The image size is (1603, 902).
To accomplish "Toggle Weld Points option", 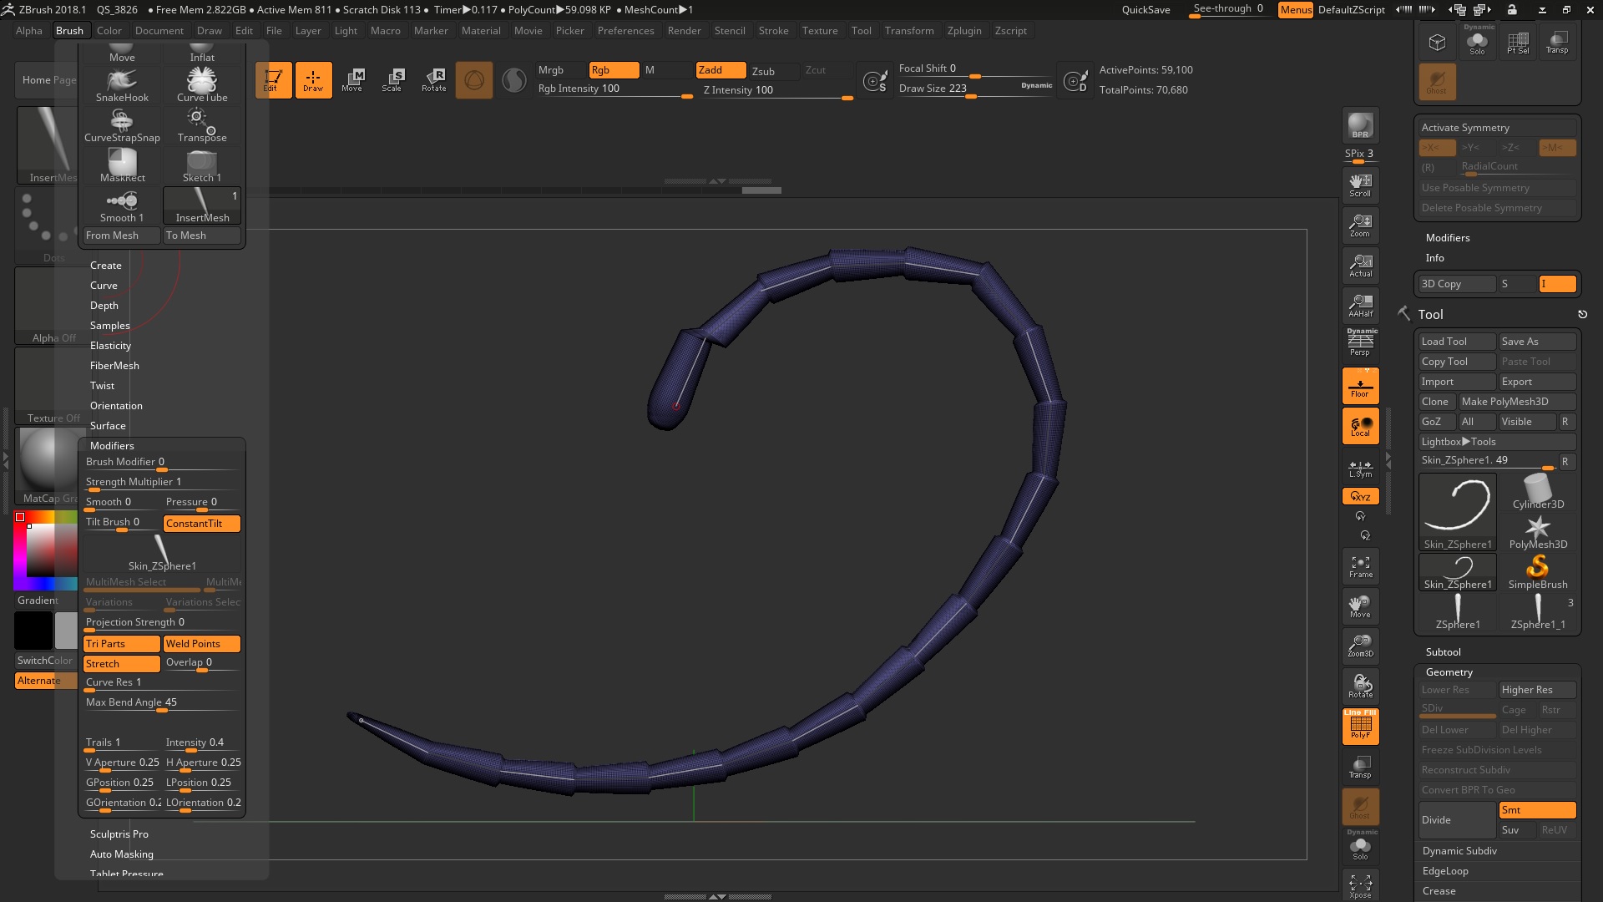I will 202,644.
